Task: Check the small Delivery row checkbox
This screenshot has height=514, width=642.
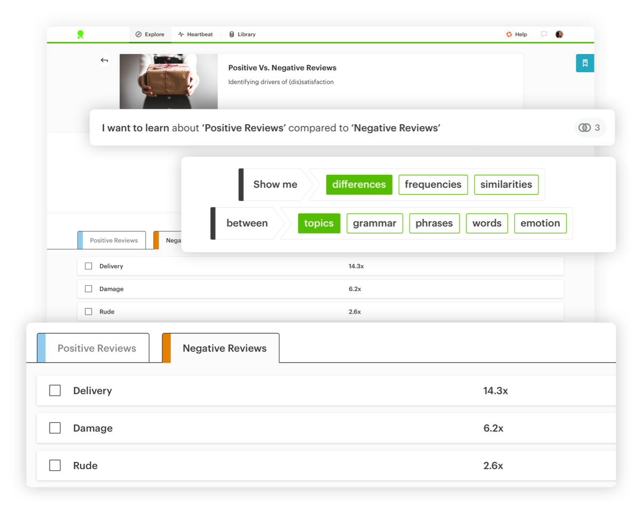Action: click(89, 266)
